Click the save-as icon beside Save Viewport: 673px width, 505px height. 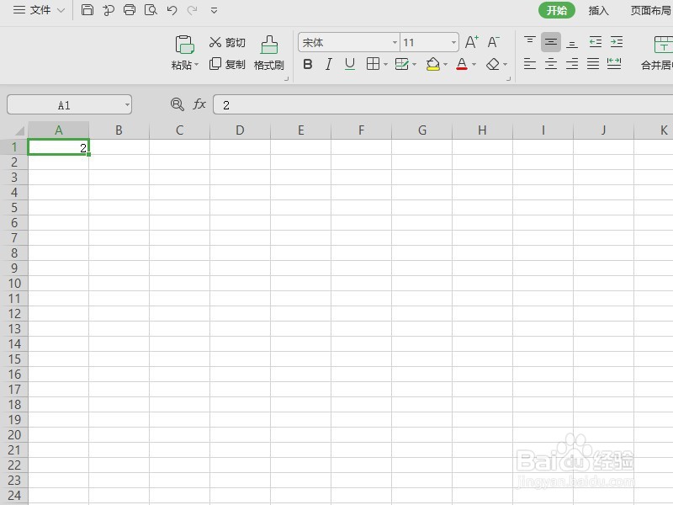click(109, 9)
